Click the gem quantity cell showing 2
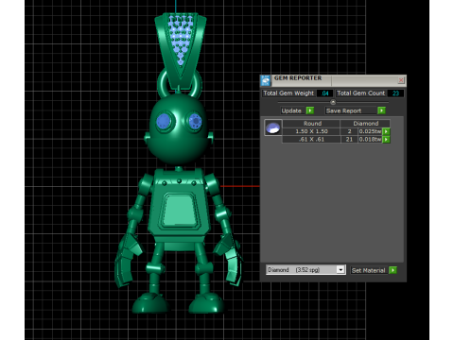 click(x=349, y=131)
